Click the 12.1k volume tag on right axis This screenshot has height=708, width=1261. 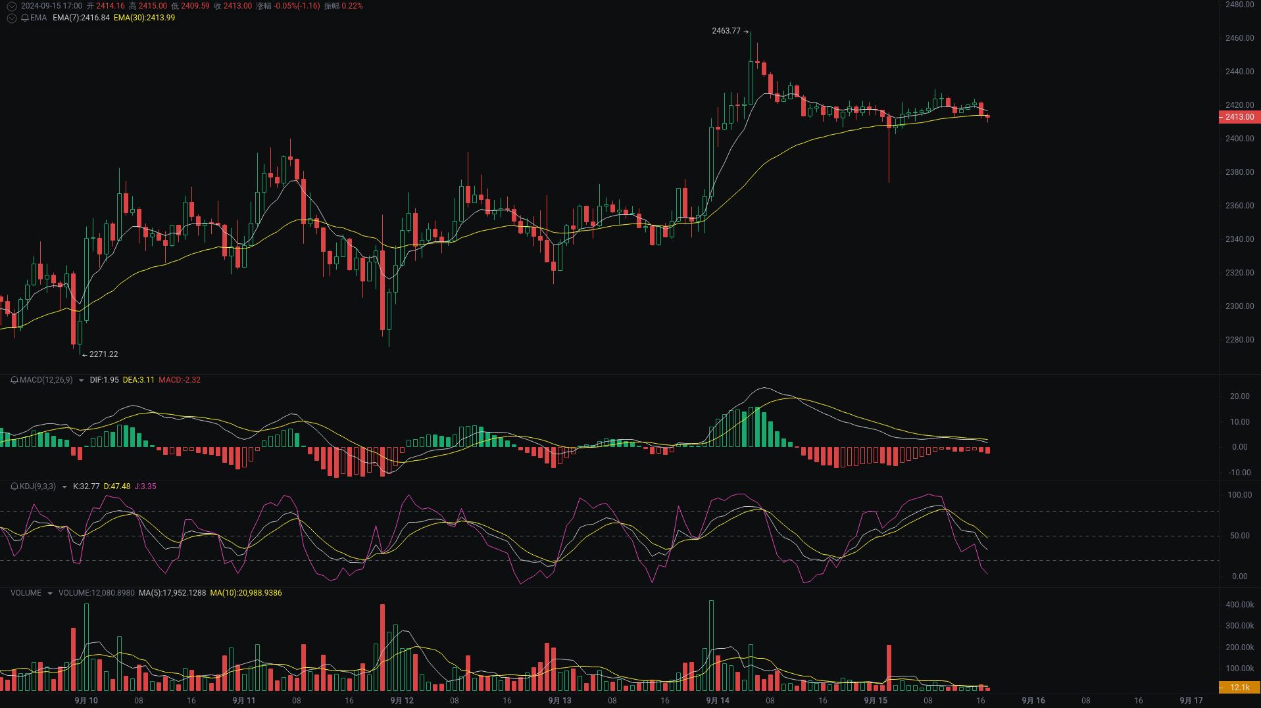pos(1241,688)
